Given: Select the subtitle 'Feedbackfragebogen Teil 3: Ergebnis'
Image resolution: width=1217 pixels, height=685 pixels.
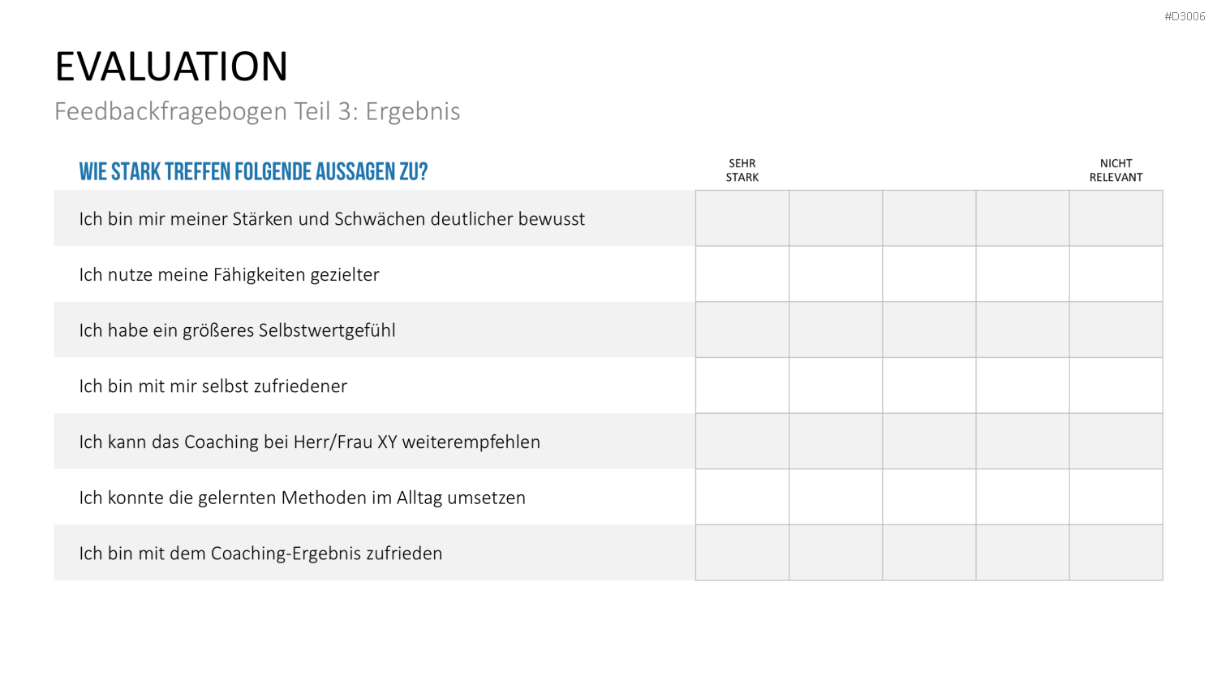Looking at the screenshot, I should [257, 111].
